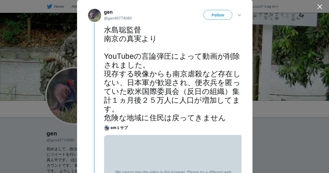
Task: Click gen profile name on background page
Action: tap(52, 133)
